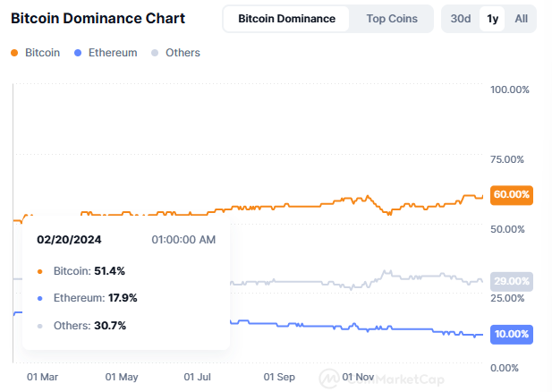Select the 1y time range
The image size is (552, 392).
(x=492, y=19)
